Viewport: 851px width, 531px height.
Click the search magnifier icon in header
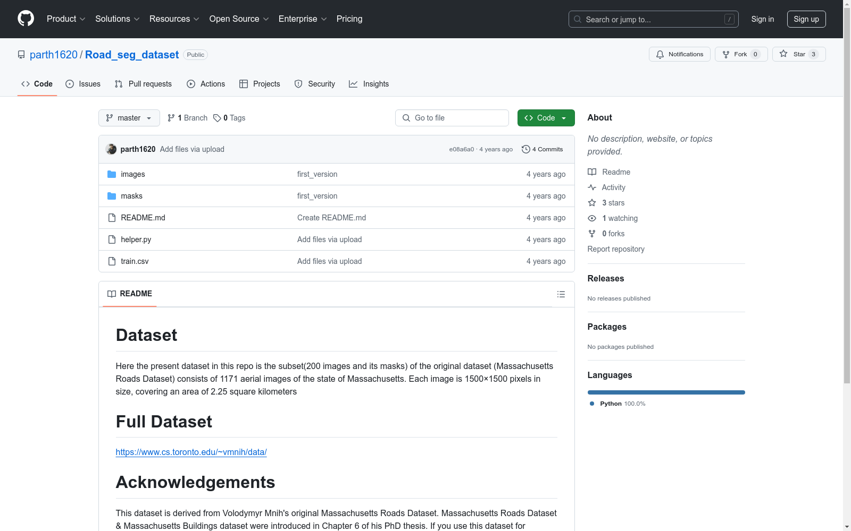click(578, 19)
